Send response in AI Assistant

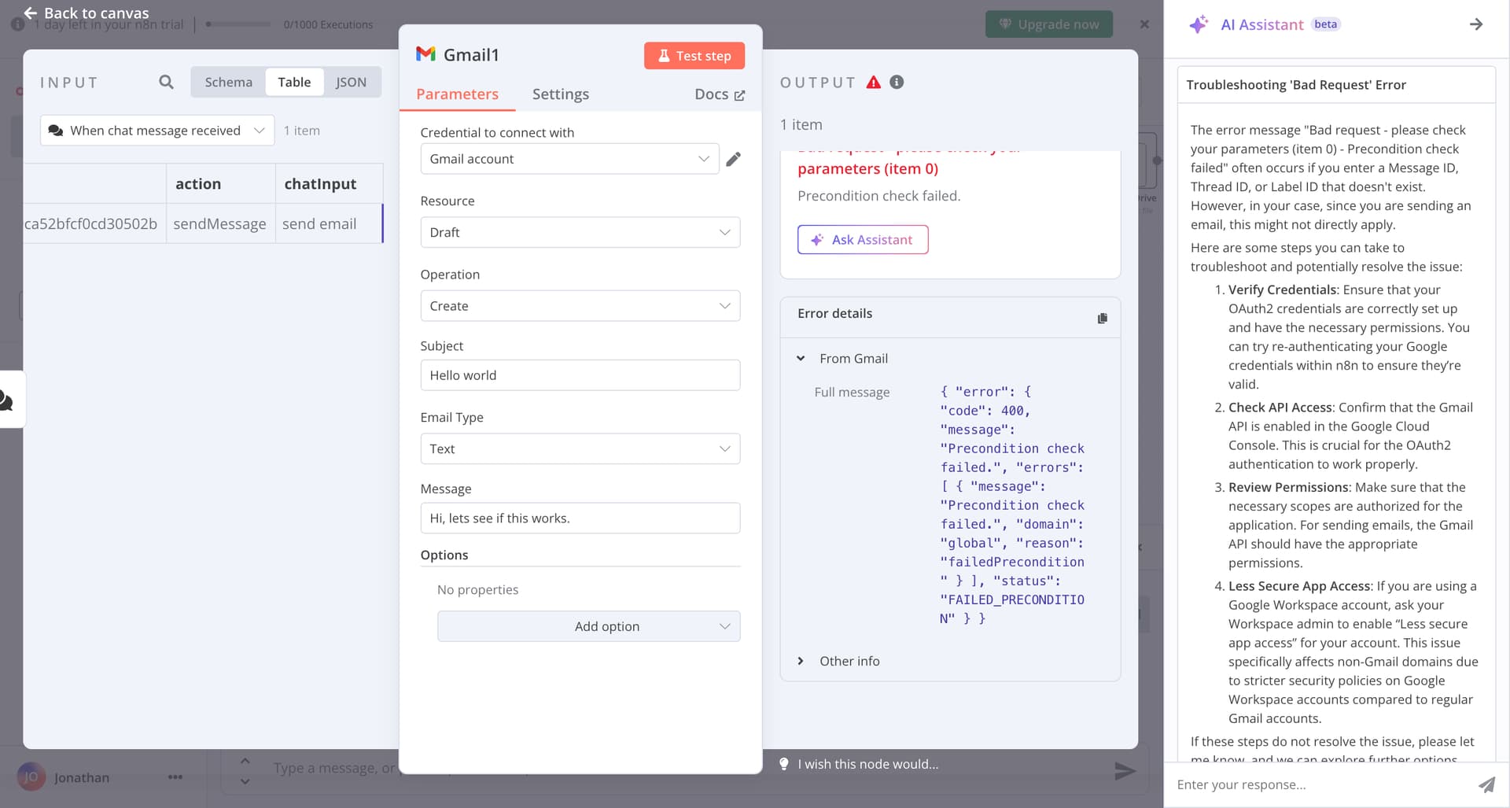click(1486, 784)
